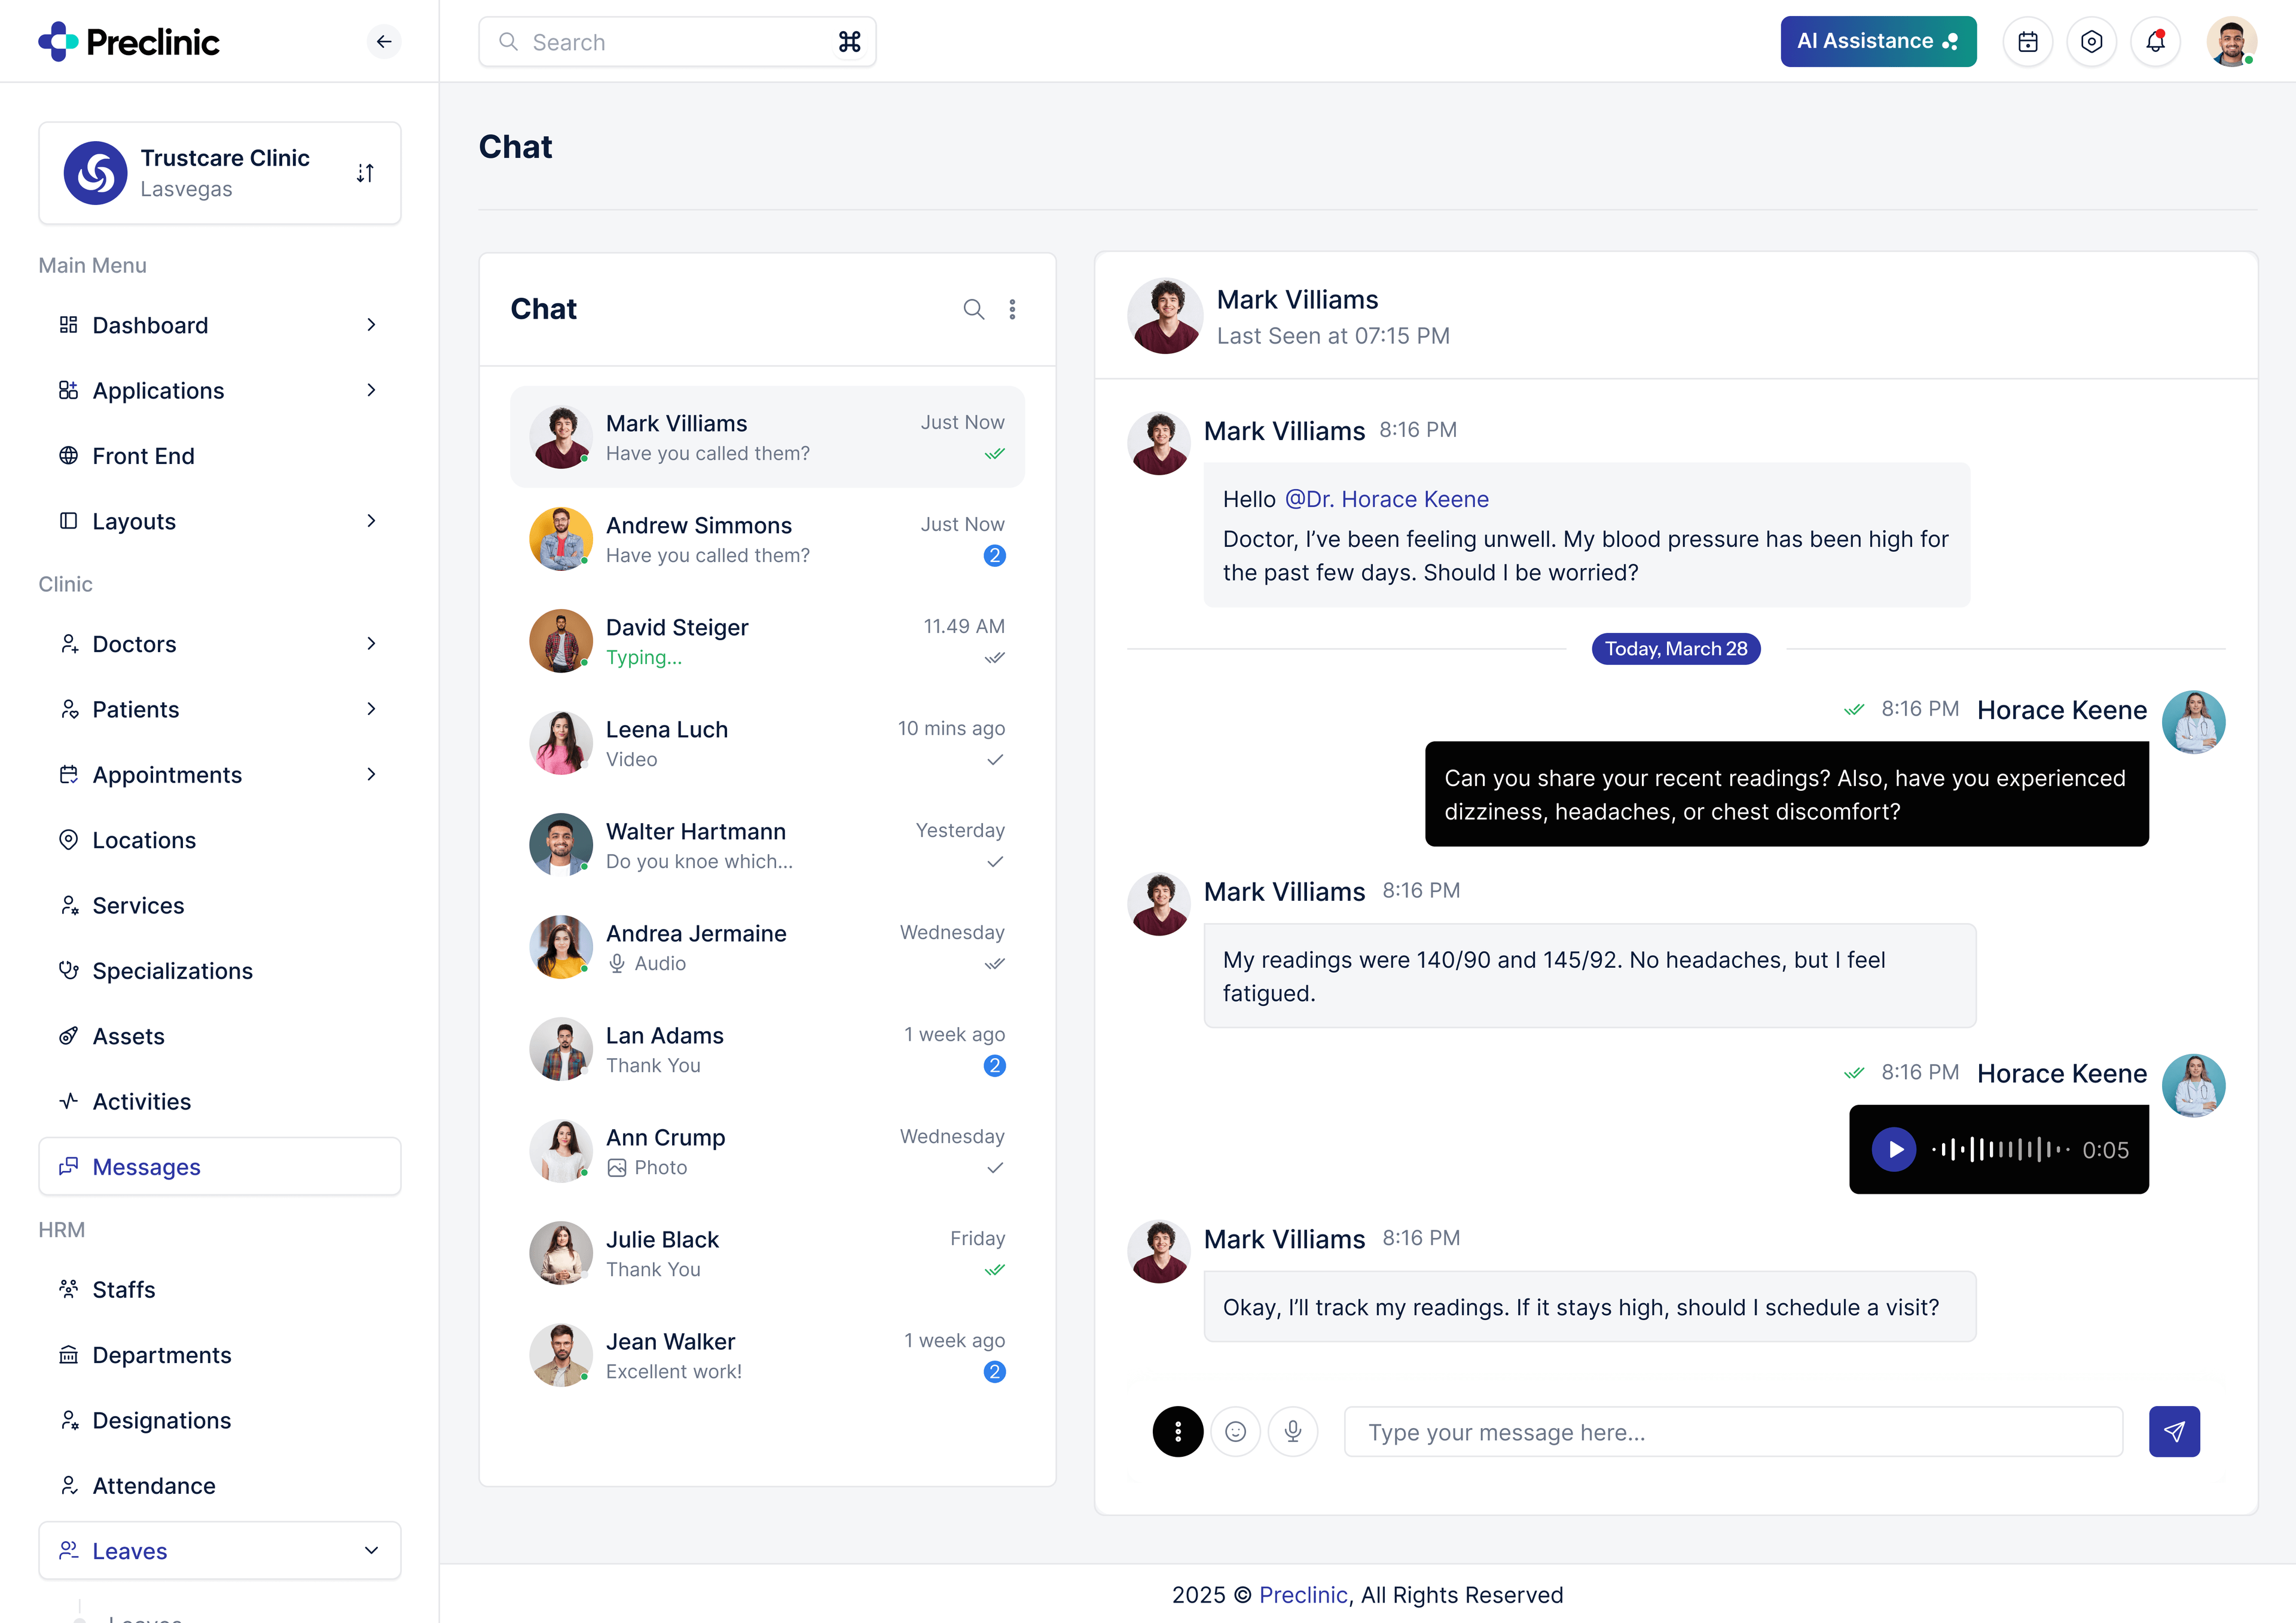Open the calendar icon in the top bar
Screen dimensions: 2296x1623
2027,42
